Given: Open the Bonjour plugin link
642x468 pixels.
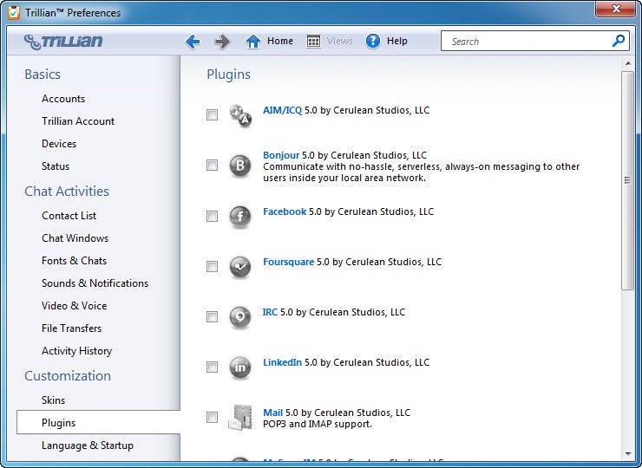Looking at the screenshot, I should (281, 155).
